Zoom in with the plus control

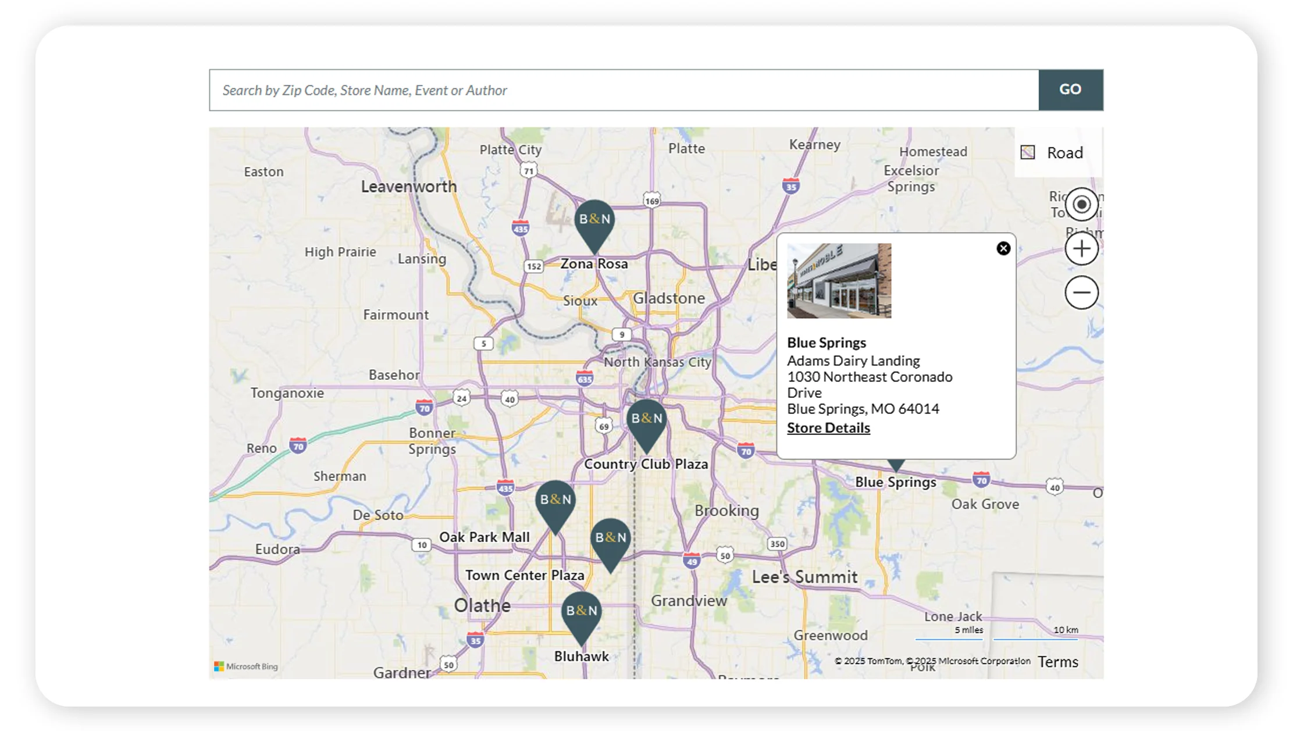(x=1081, y=249)
